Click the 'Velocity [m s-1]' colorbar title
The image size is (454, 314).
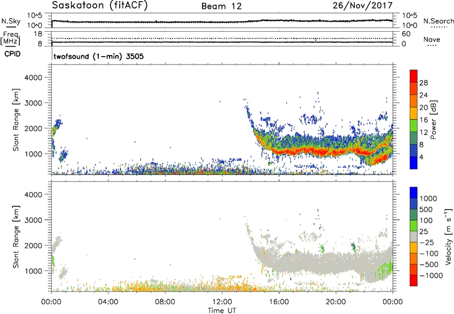448,236
